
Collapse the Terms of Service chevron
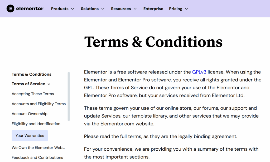coord(49,84)
